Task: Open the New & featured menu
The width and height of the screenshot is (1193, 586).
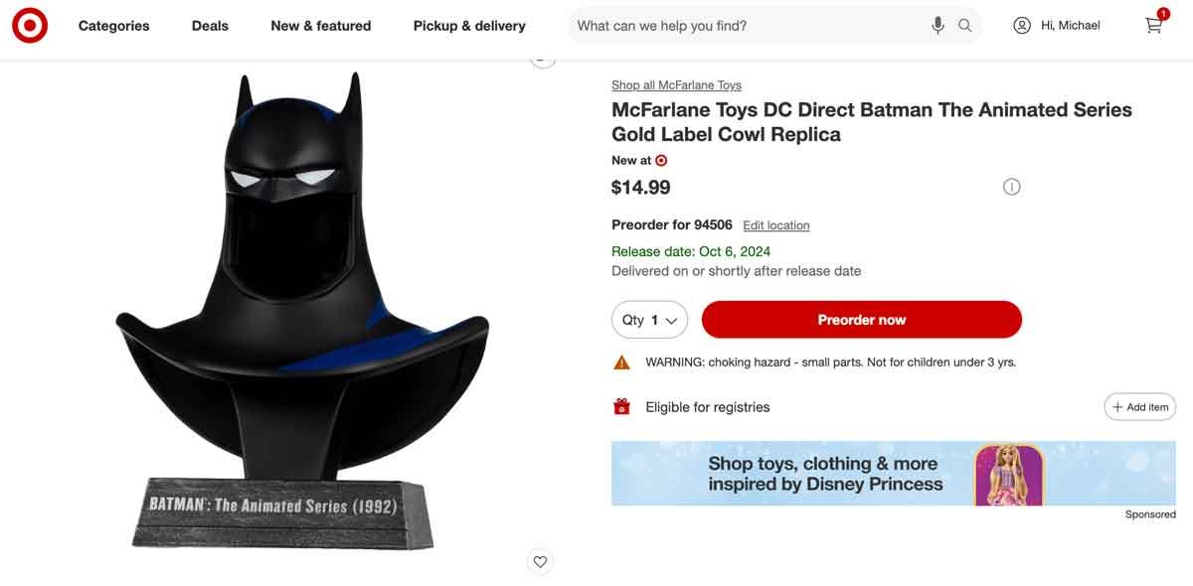Action: [x=321, y=26]
